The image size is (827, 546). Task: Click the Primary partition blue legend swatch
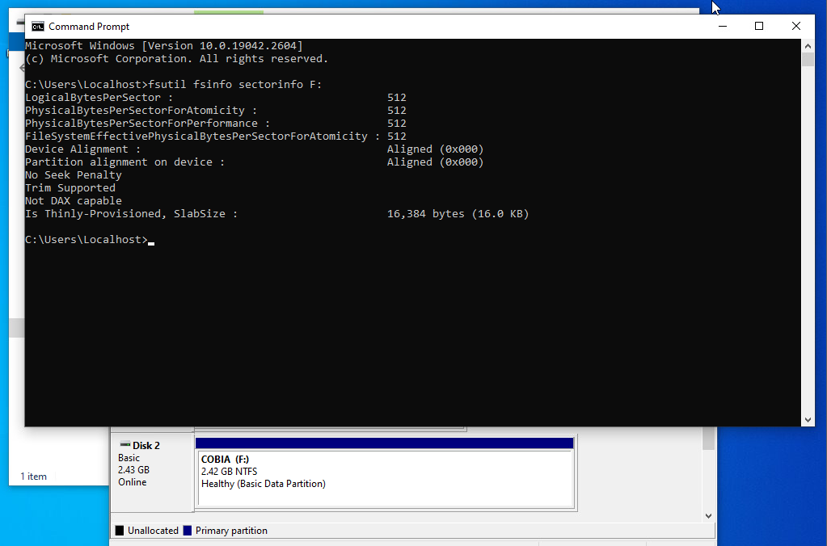(188, 530)
